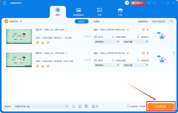178x113 pixels.
Task: Expand format arrow for Video_220708110401.mov row
Action: pos(165,36)
